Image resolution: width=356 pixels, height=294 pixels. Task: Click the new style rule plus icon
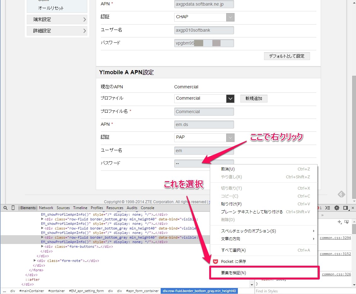339,222
